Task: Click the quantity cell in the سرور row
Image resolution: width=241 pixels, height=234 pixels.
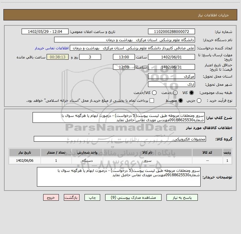Action: click(x=56, y=161)
